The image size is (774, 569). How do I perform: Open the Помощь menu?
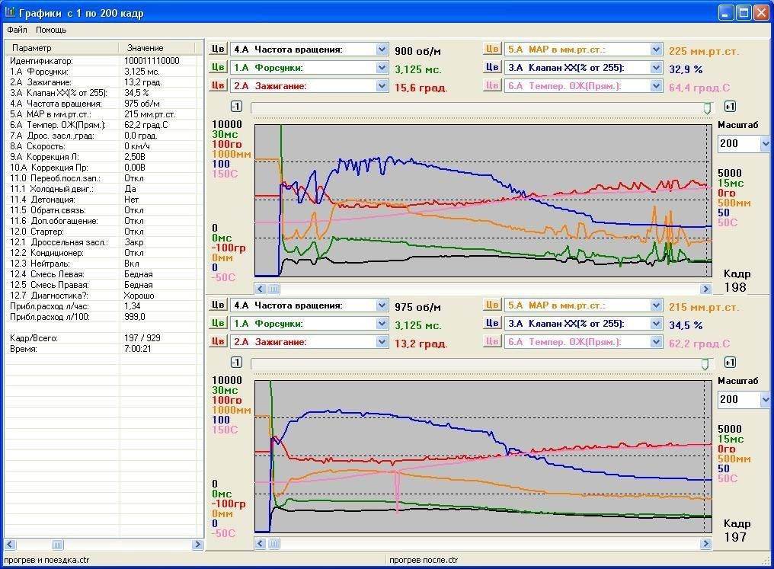pyautogui.click(x=51, y=30)
